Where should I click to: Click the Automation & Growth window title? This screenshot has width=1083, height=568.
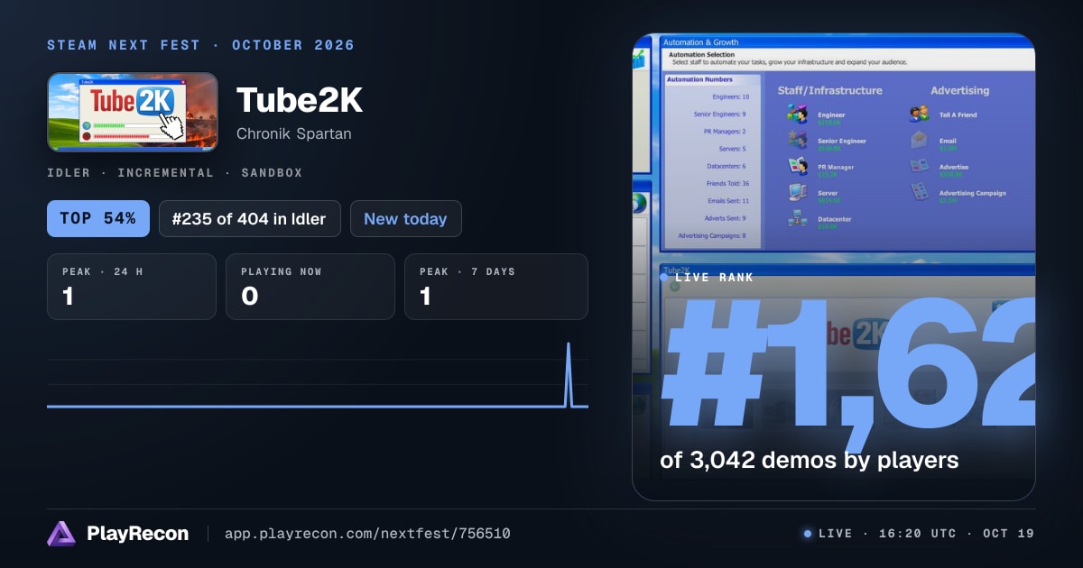700,42
